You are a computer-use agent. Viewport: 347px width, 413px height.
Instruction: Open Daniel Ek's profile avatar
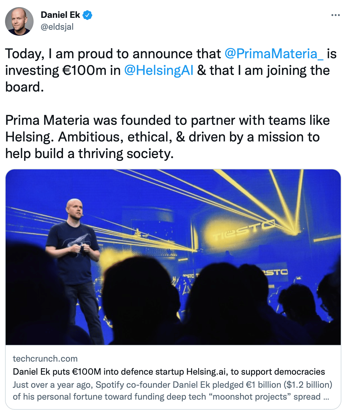click(19, 21)
